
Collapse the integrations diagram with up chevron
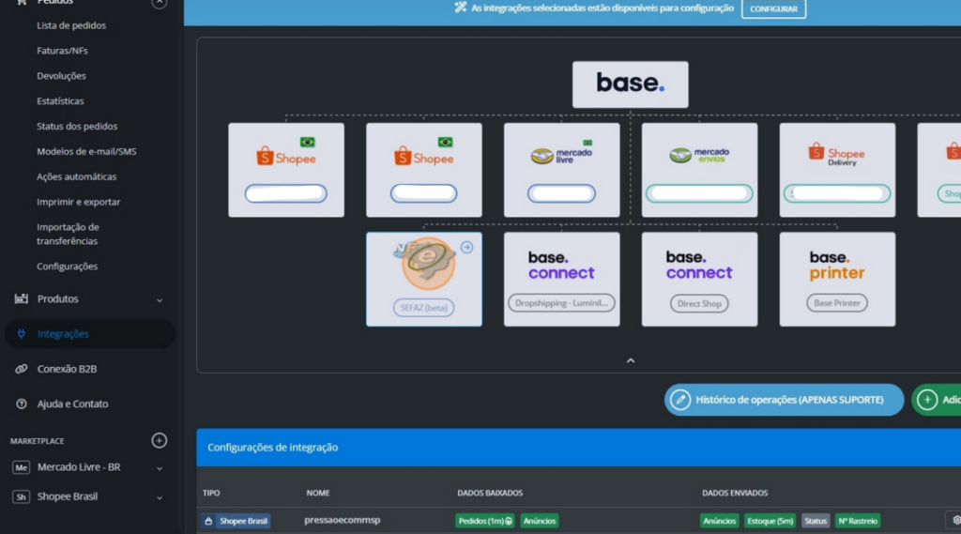point(631,360)
